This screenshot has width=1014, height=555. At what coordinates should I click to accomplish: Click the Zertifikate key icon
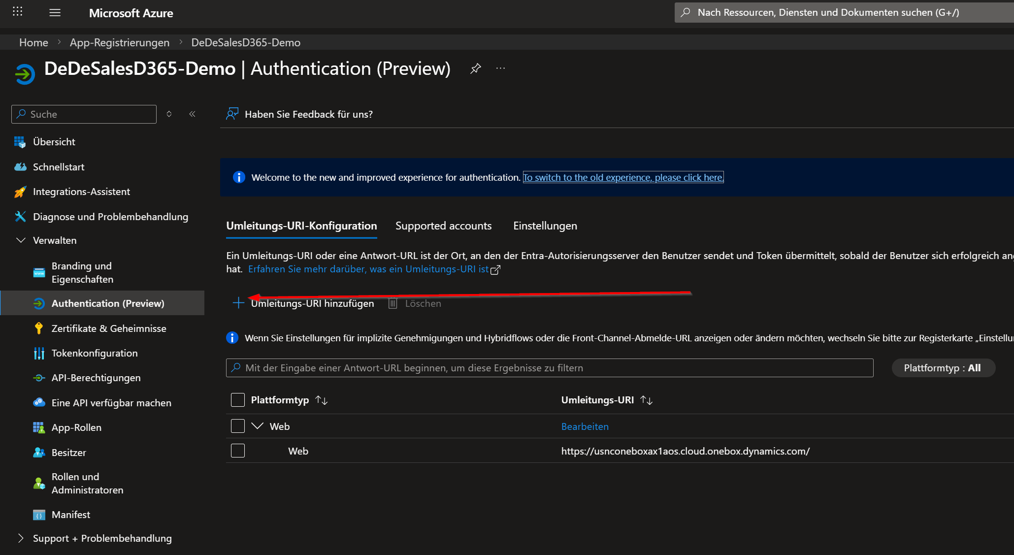tap(39, 328)
